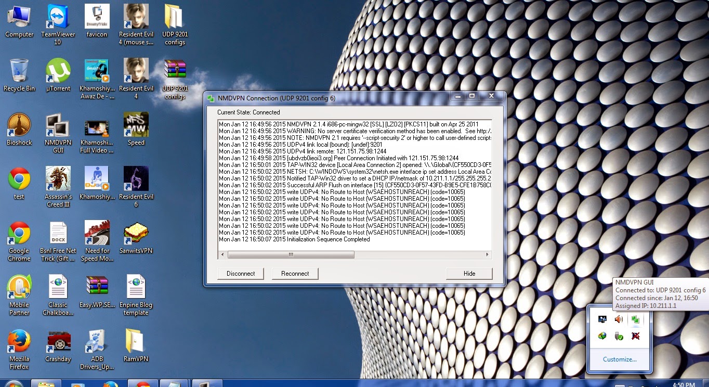Click the green NMDVPN tray icon
The image size is (709, 387).
(635, 319)
